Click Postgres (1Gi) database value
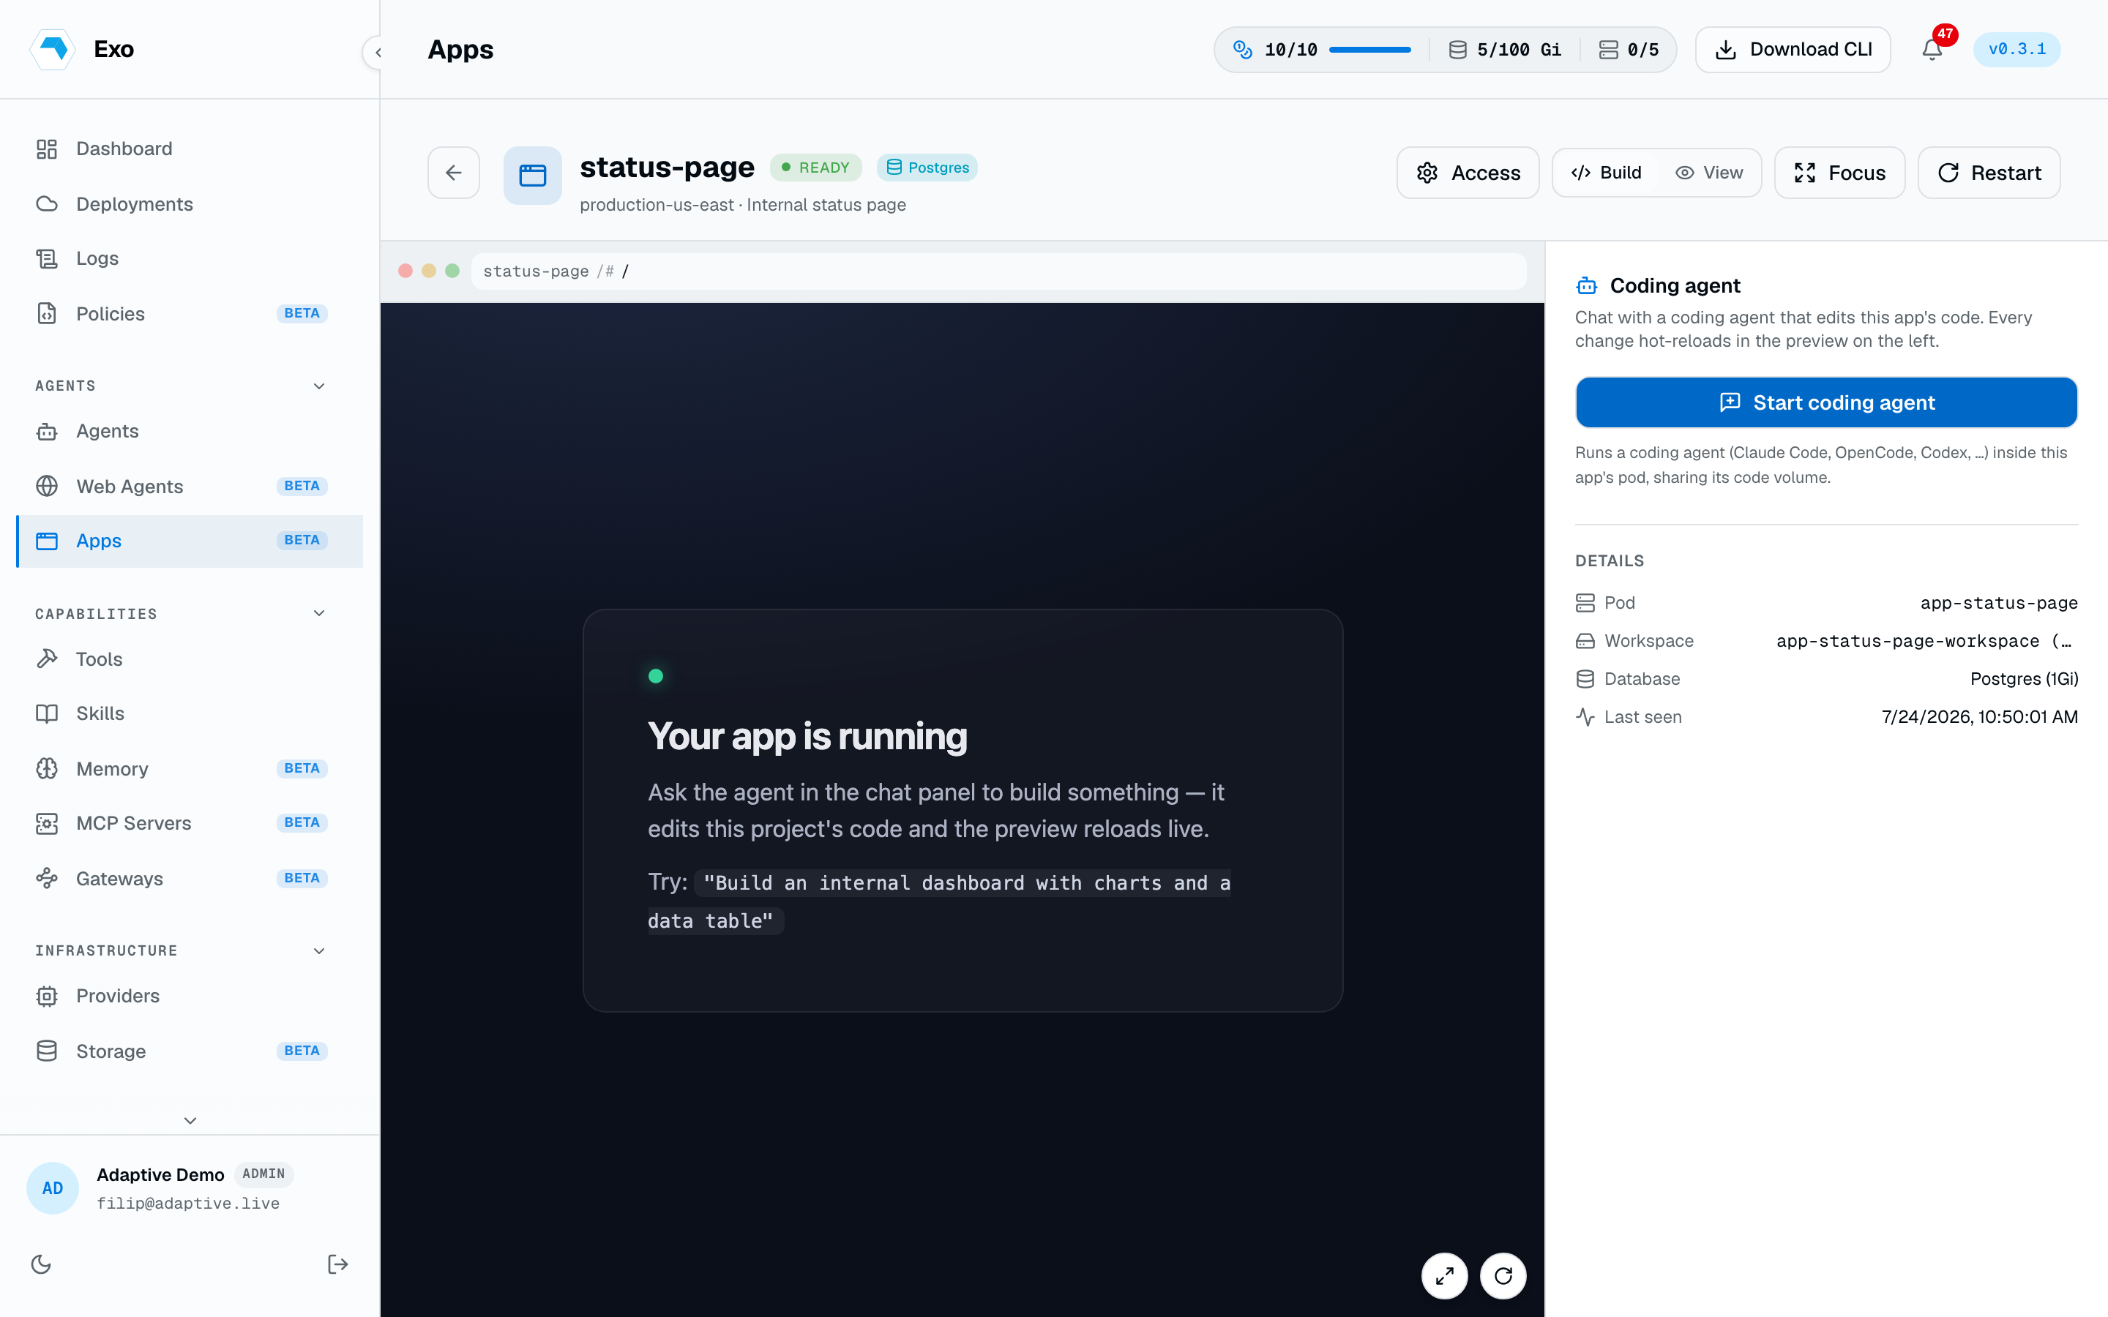 (2024, 678)
